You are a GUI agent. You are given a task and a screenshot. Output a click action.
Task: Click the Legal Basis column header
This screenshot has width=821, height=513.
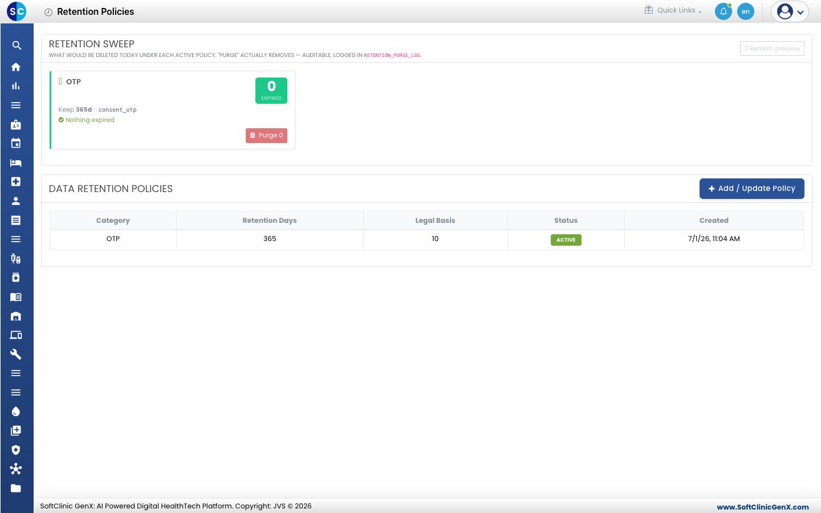point(435,221)
